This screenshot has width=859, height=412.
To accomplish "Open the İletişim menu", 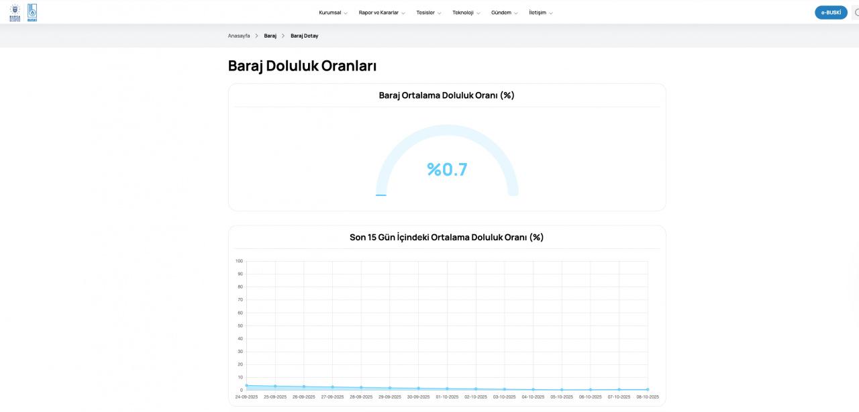I will tap(540, 13).
